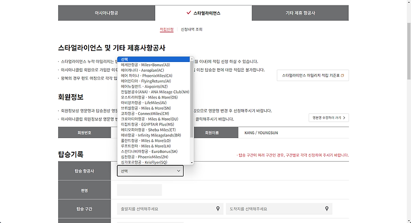
Task: Choose Airpoints(NZ) option
Action: (x=153, y=87)
